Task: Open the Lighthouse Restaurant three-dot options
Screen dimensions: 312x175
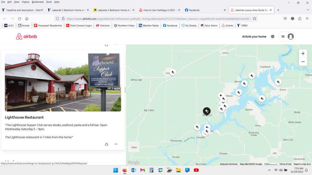Action: point(116,144)
